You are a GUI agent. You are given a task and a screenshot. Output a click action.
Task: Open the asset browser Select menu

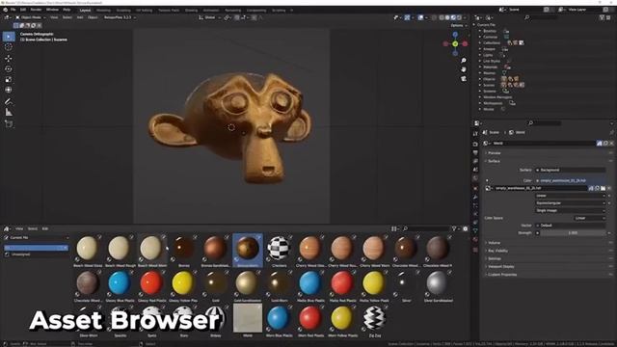coord(33,228)
